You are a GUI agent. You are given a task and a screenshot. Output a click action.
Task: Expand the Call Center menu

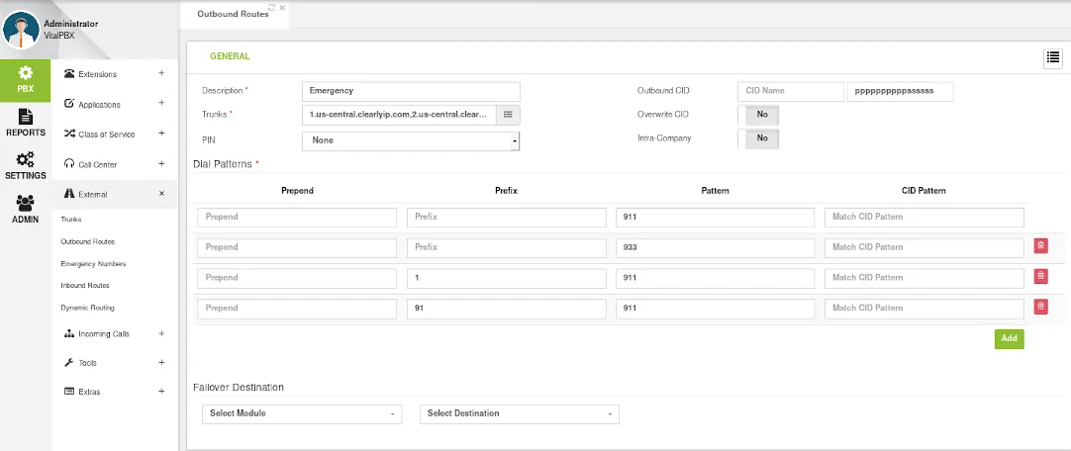[161, 163]
